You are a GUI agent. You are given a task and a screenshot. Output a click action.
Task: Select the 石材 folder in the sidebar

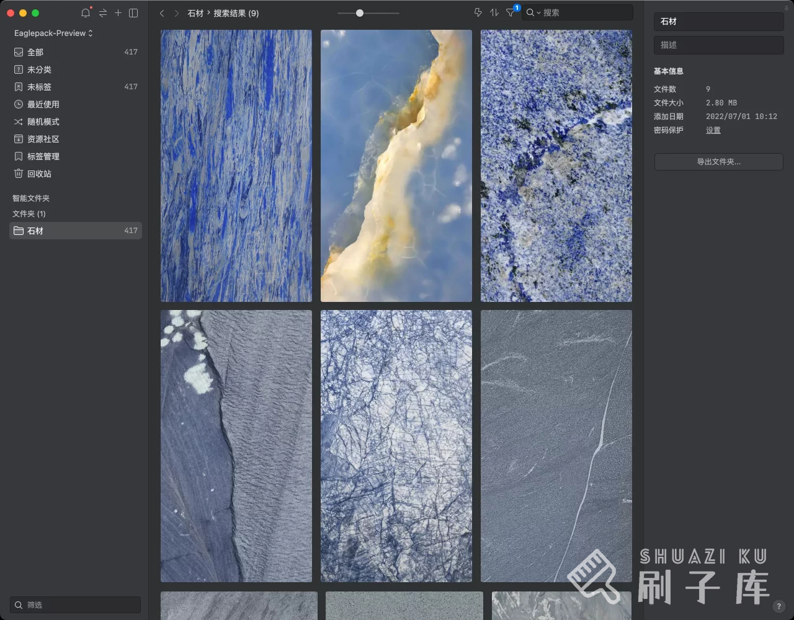(35, 231)
